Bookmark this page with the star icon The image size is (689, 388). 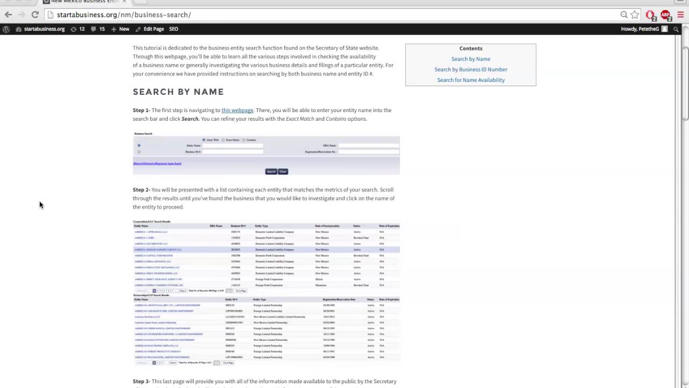(x=635, y=15)
